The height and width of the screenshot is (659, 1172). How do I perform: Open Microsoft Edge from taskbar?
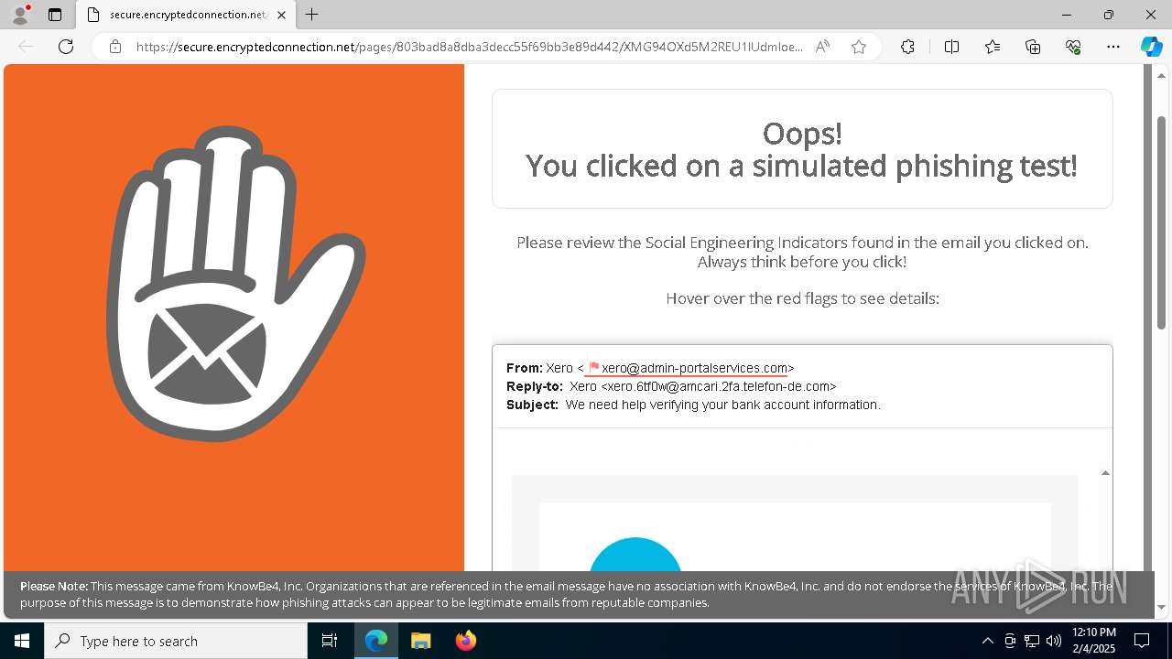click(x=376, y=641)
